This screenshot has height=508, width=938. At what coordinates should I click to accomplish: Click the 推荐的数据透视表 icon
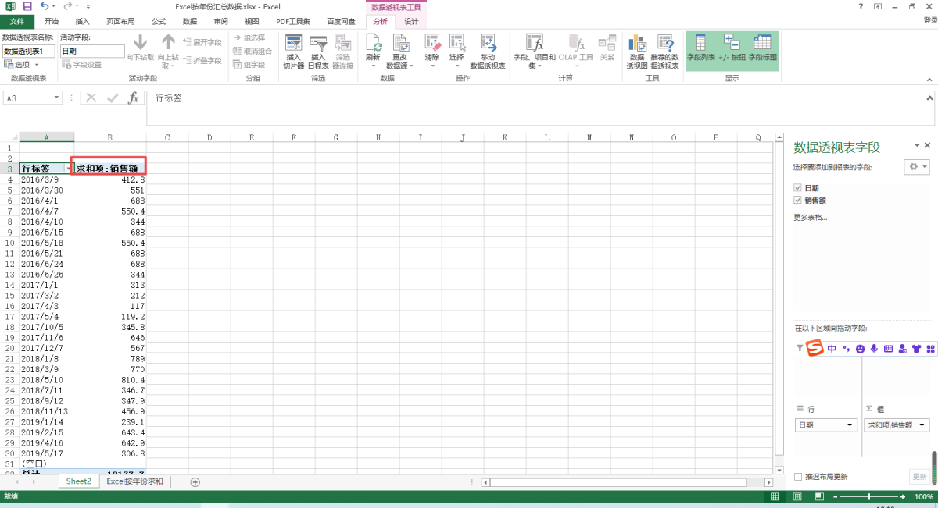coord(665,44)
